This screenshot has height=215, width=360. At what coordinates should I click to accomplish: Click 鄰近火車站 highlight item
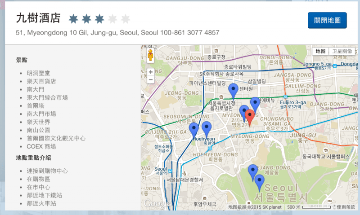tap(41, 203)
